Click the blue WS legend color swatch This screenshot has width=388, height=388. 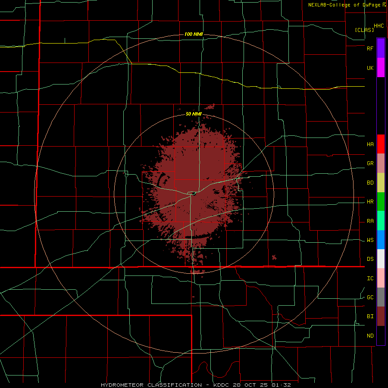381,240
